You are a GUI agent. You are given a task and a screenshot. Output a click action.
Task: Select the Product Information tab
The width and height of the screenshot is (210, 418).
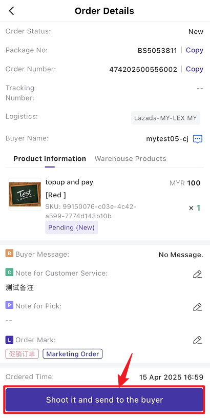tap(50, 159)
